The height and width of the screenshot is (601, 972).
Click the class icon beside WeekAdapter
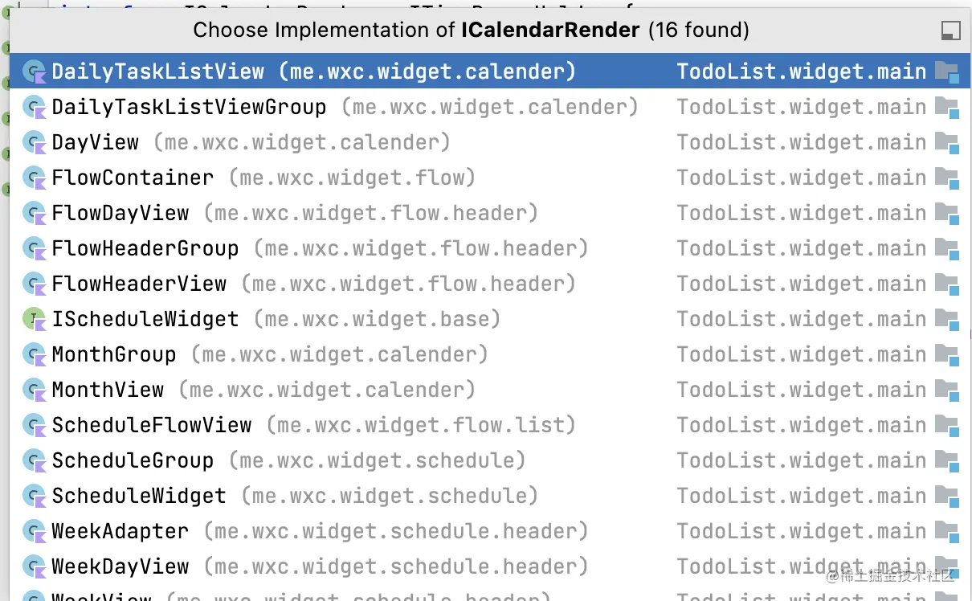(34, 531)
